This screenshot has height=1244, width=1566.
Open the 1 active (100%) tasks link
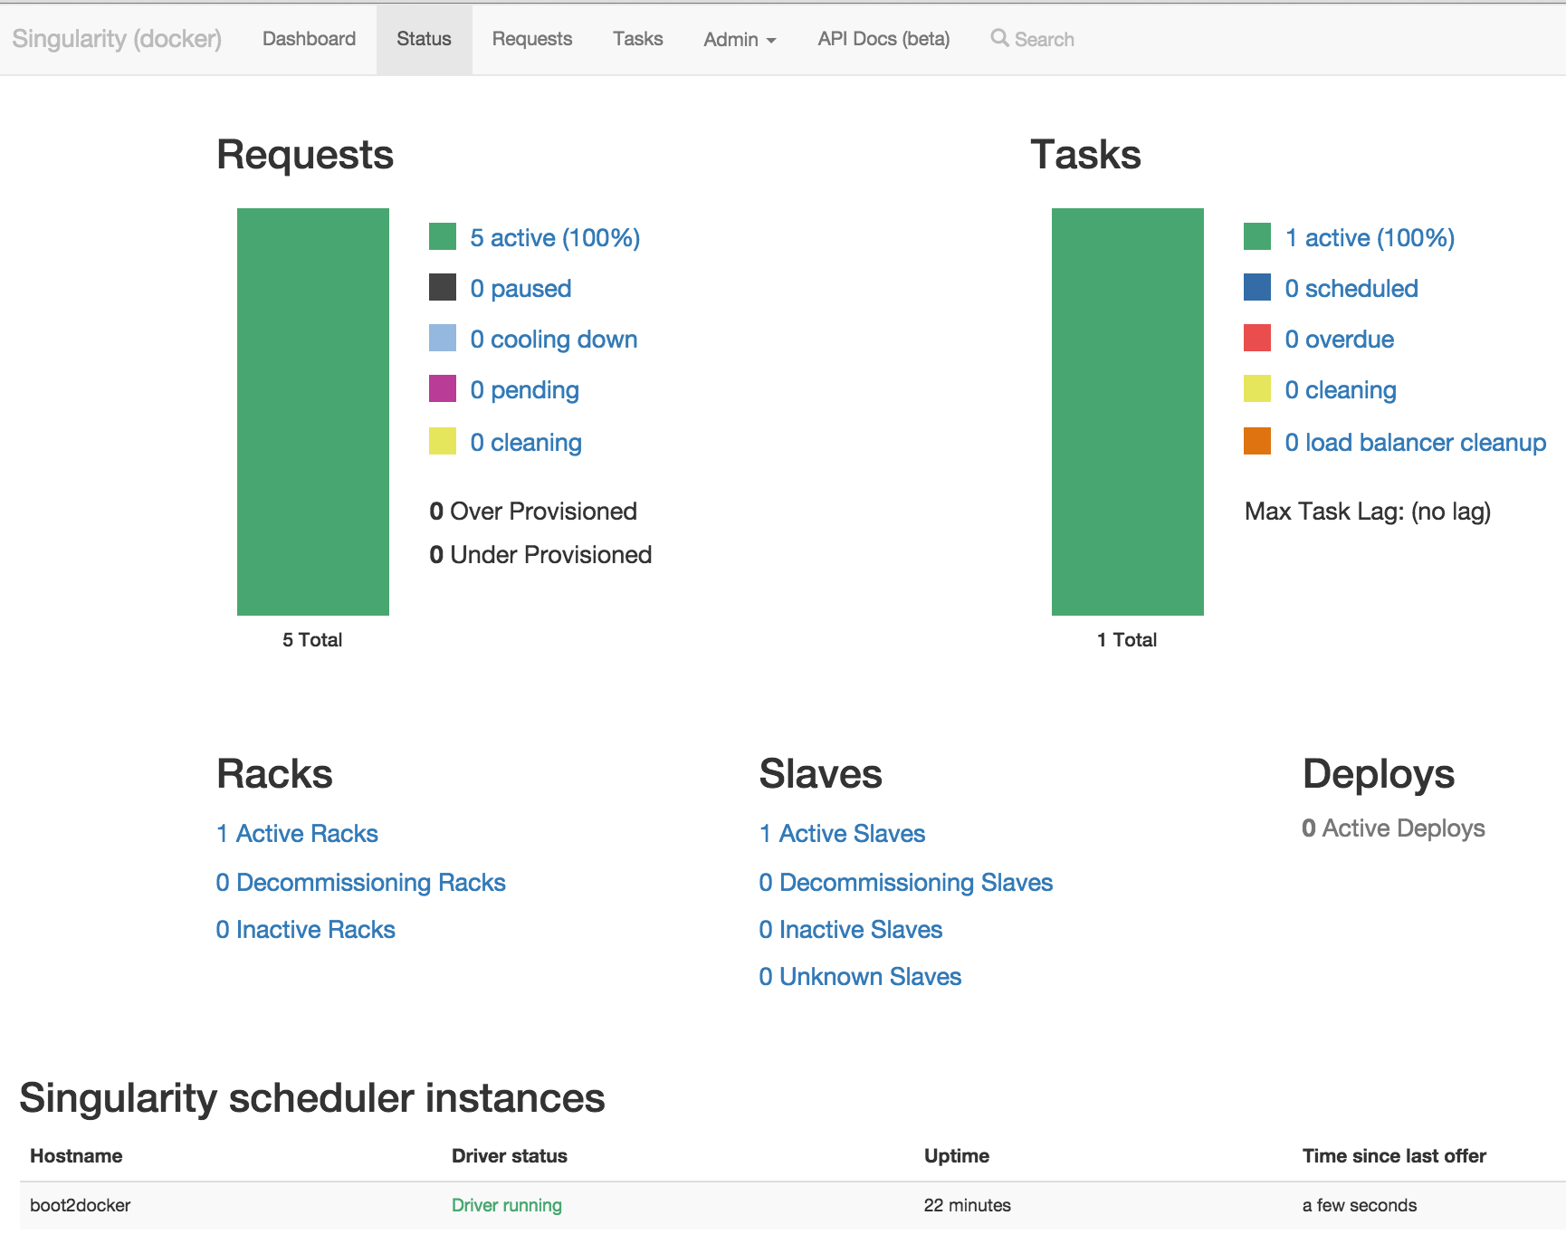1370,238
